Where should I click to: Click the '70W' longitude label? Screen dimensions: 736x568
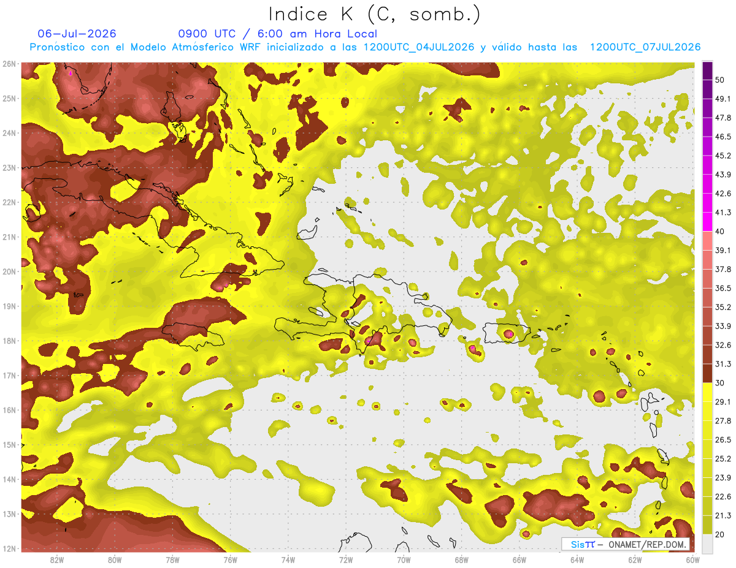(x=404, y=559)
